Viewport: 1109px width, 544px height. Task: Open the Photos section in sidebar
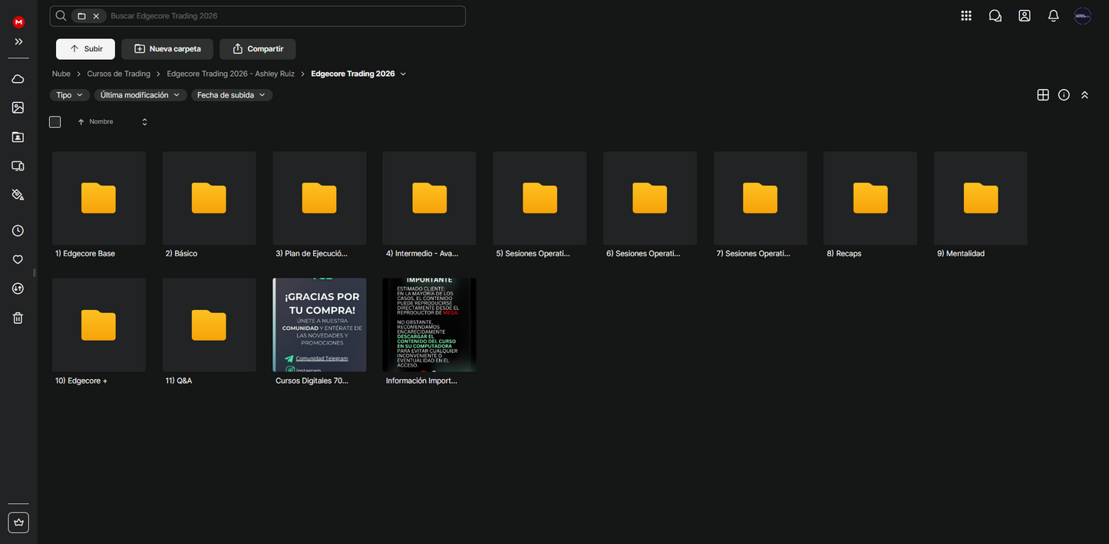18,108
